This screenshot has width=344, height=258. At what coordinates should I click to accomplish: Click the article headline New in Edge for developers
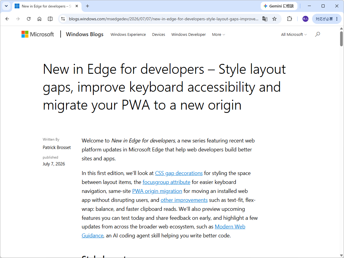pyautogui.click(x=164, y=87)
